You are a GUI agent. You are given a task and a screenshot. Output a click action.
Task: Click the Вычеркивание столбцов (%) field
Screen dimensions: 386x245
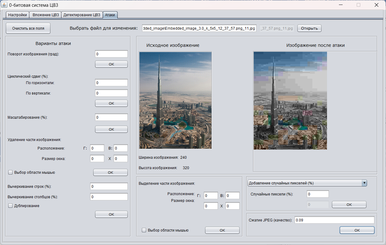[x=109, y=197]
